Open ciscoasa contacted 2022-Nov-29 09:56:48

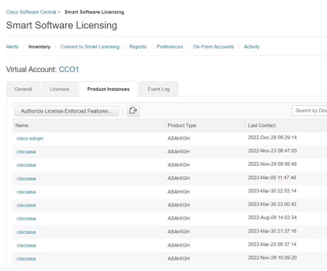point(26,165)
